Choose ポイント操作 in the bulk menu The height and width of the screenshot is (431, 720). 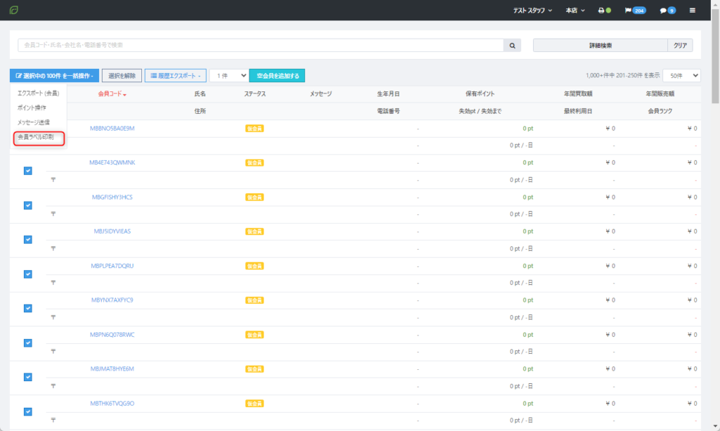coord(32,108)
